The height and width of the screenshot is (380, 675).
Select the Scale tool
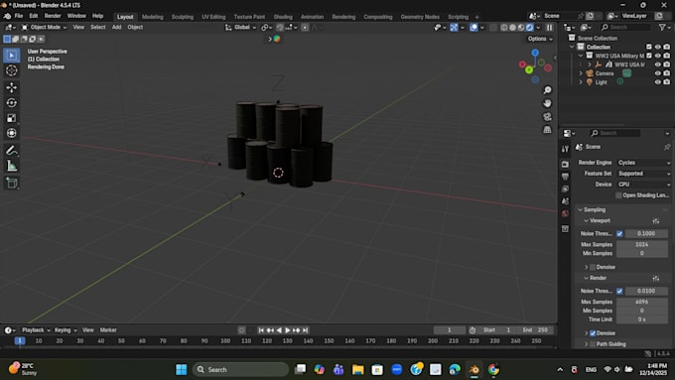(x=12, y=118)
